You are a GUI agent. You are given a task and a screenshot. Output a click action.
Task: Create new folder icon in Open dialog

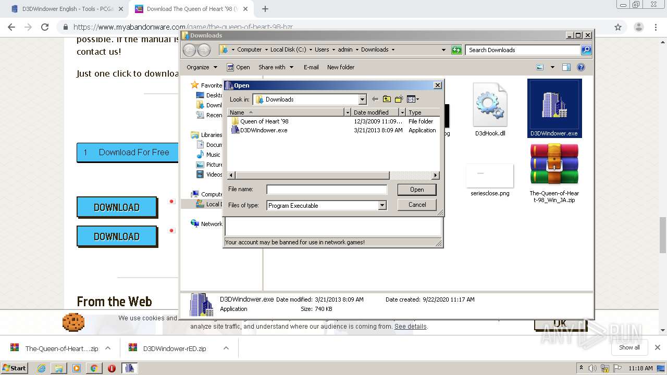(399, 99)
